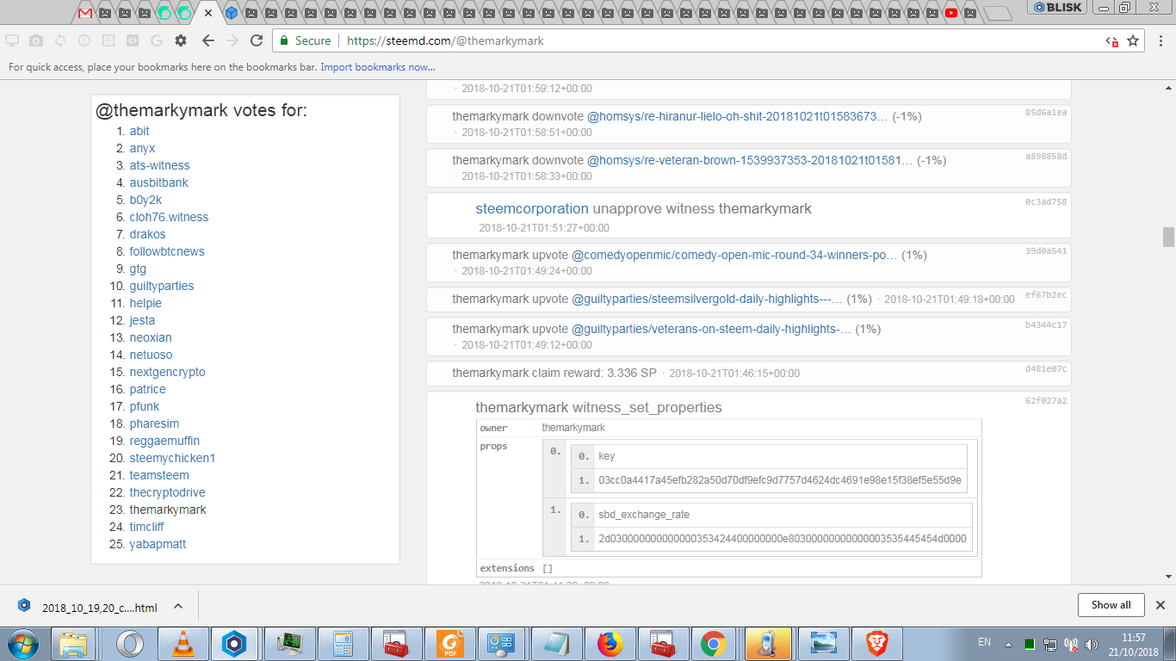Click transaction hash 62f027a2
Screen dimensions: 1176x661
click(x=1046, y=401)
